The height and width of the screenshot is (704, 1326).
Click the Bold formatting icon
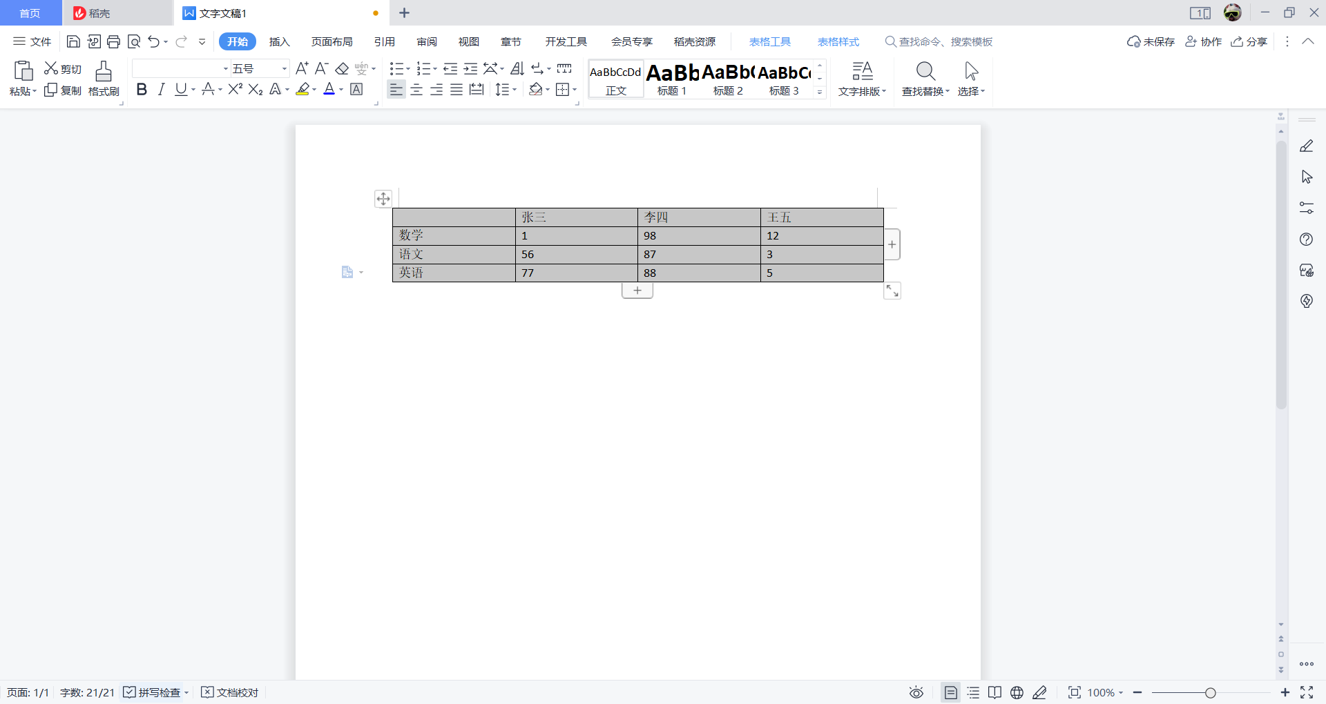142,90
